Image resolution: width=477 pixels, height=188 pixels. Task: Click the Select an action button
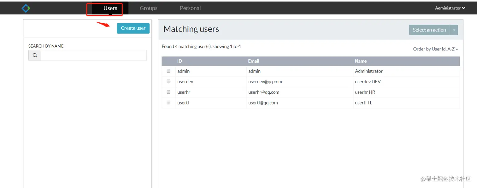(429, 30)
